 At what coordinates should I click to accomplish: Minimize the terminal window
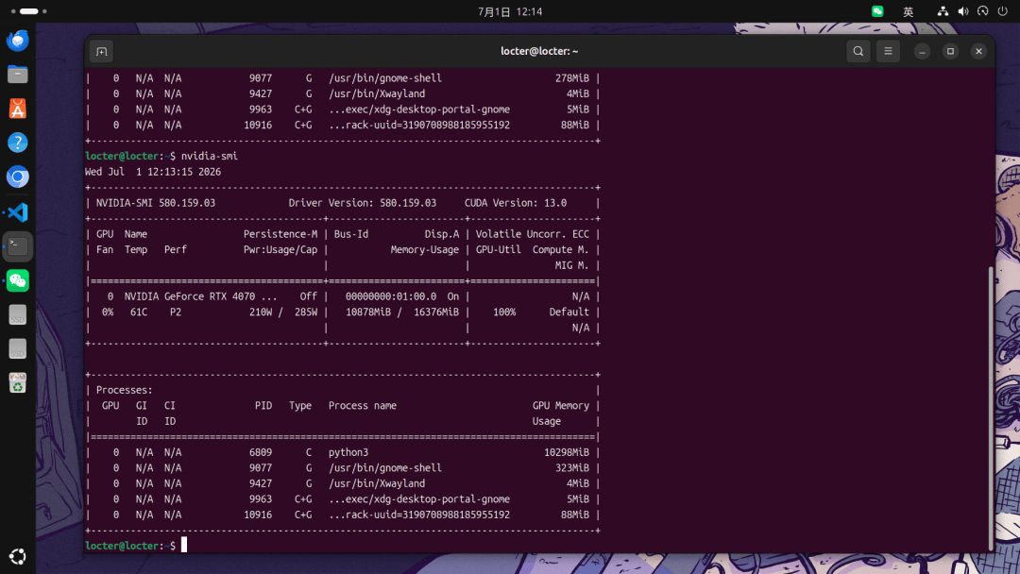pos(922,51)
